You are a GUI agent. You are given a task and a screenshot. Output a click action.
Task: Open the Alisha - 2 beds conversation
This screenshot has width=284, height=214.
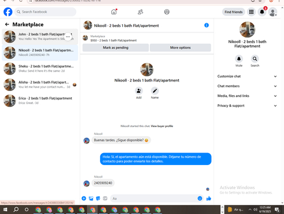[x=40, y=84]
